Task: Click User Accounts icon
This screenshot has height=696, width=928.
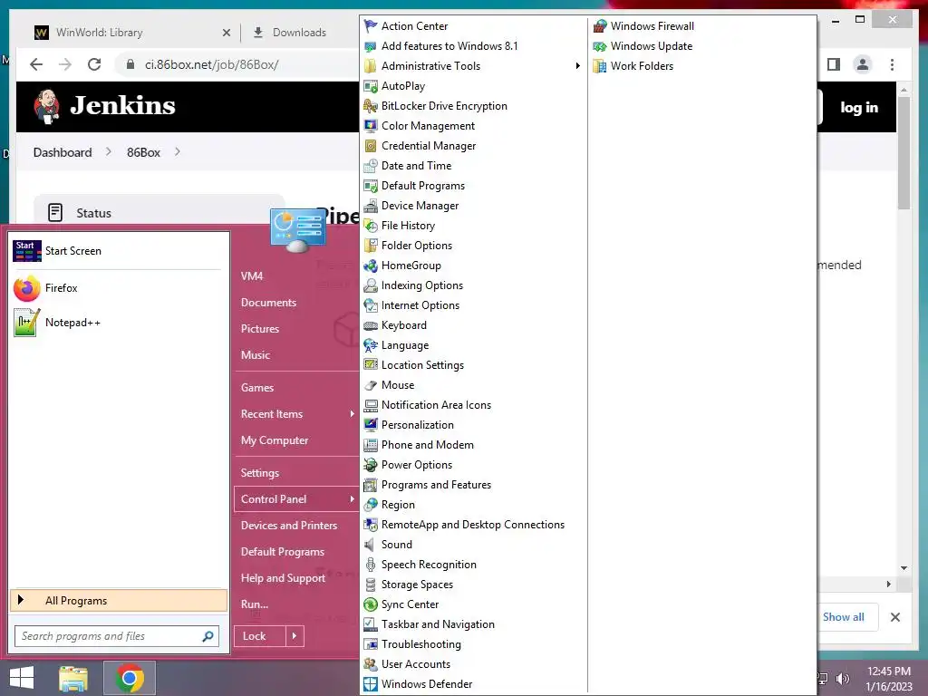Action: coord(371,664)
